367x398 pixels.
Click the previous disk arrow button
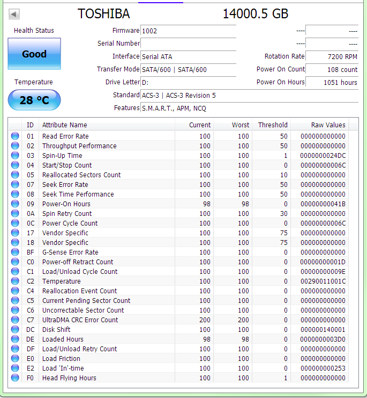(14, 14)
